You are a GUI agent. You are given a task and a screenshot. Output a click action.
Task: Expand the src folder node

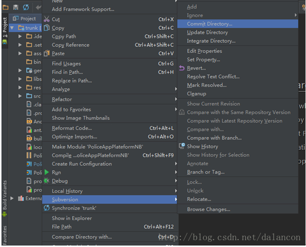click(20, 96)
